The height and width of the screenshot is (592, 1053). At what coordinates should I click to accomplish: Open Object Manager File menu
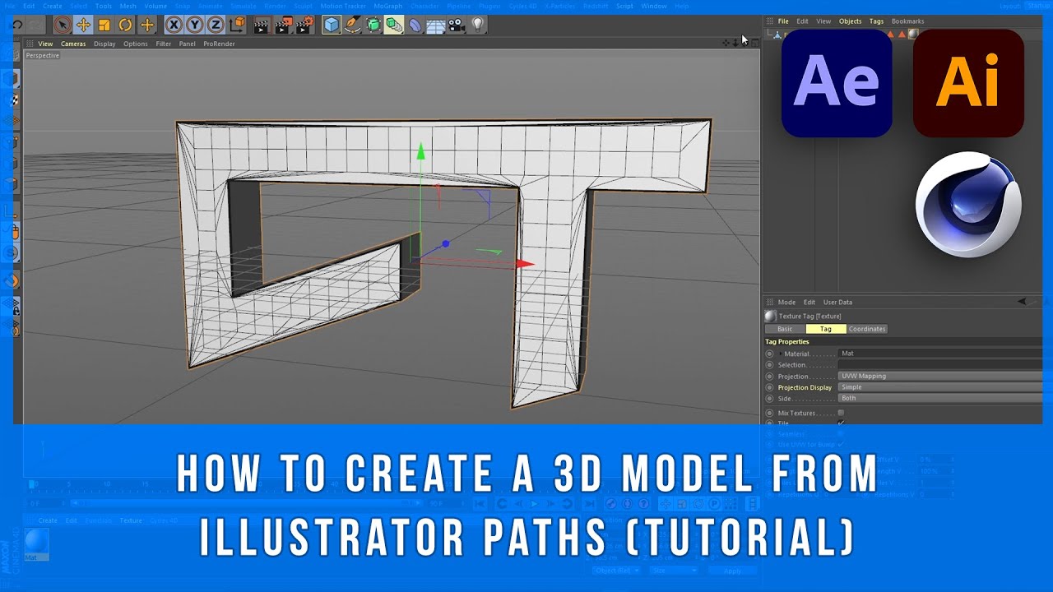click(783, 21)
